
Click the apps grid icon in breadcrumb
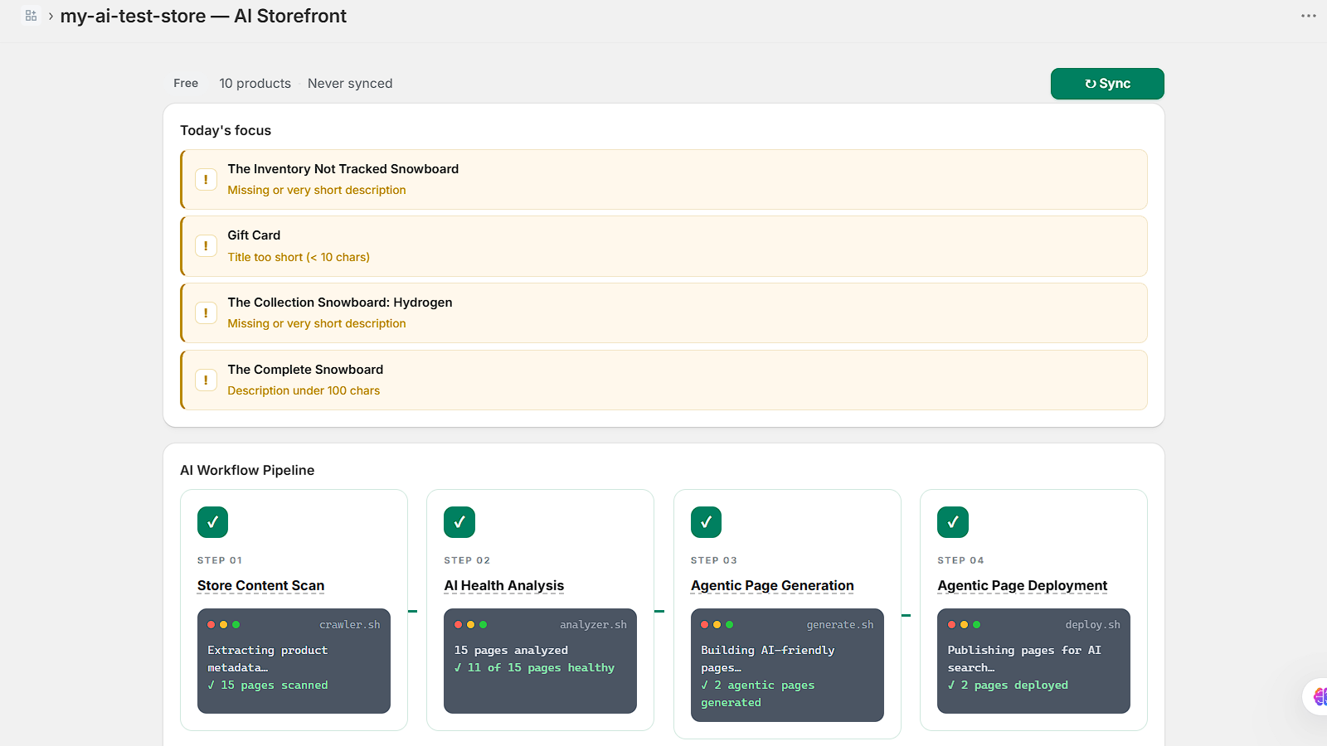tap(31, 16)
